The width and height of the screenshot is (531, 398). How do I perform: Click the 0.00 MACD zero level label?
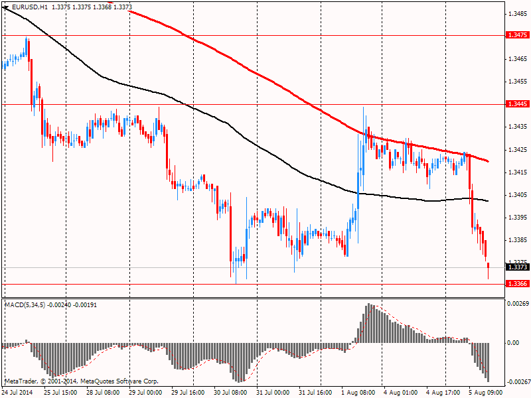513,343
